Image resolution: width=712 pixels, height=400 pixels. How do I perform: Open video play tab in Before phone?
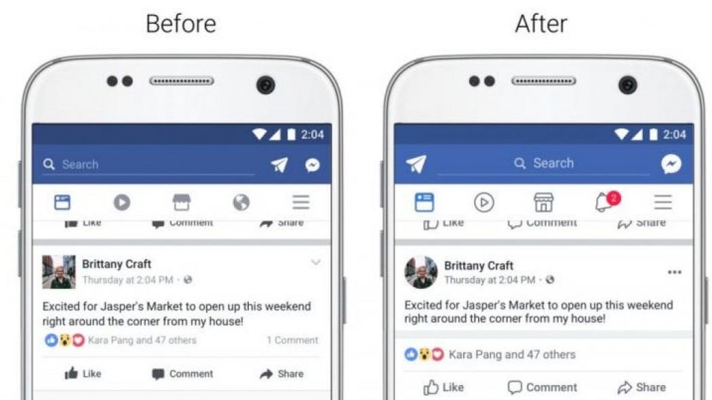tap(121, 202)
